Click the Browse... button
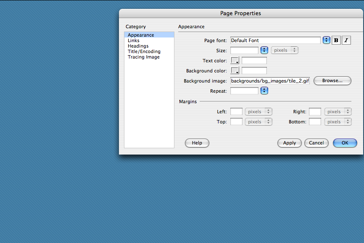Screen dimensions: 364x243 332,80
